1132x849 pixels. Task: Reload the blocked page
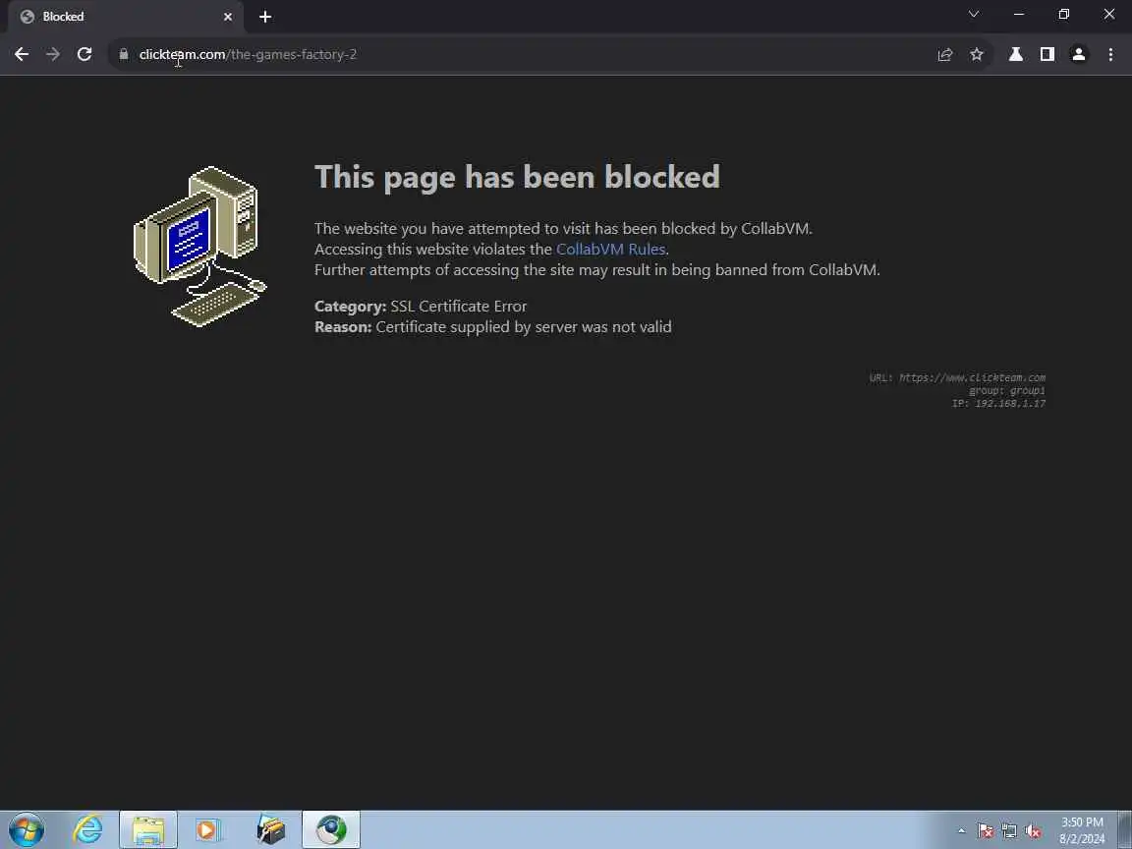point(85,54)
